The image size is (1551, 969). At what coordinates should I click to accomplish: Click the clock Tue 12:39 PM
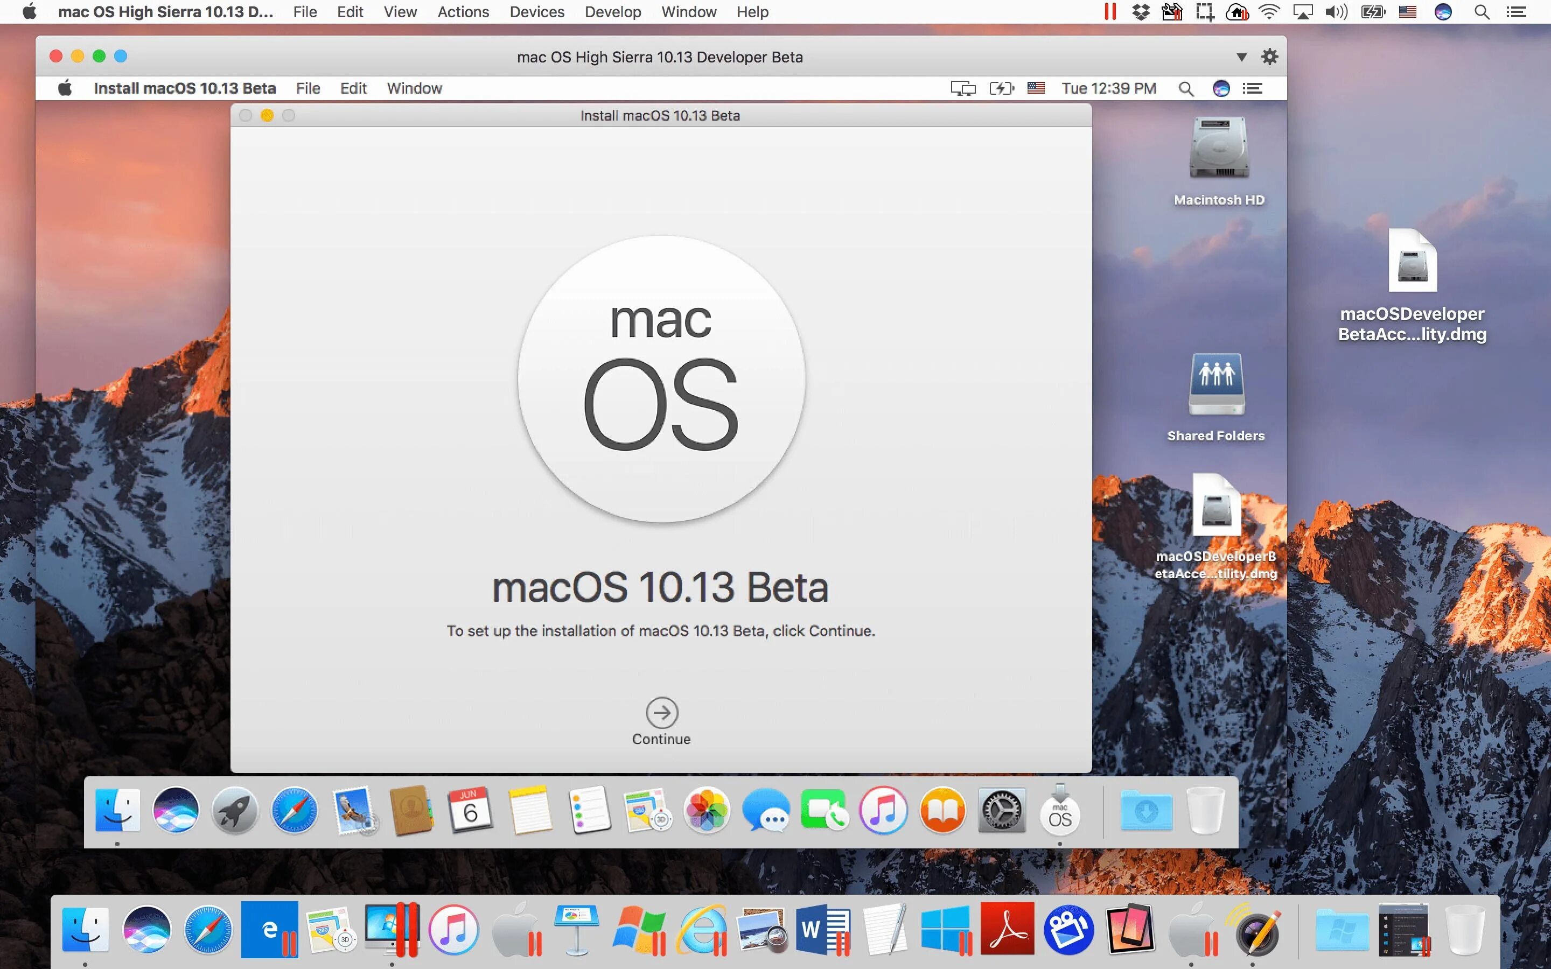[x=1109, y=88]
